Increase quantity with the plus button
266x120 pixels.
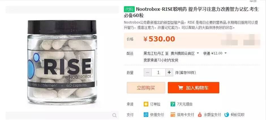pos(169,73)
